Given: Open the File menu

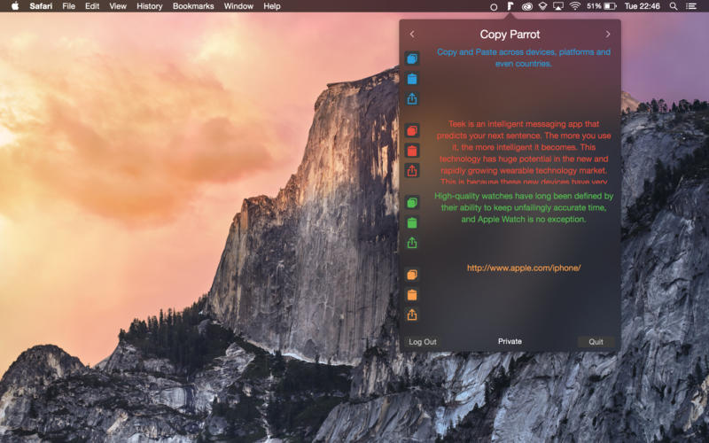Looking at the screenshot, I should coord(69,6).
